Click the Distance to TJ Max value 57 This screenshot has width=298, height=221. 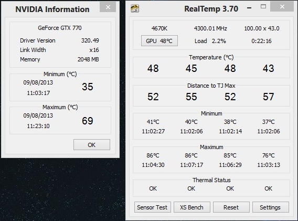(268, 97)
